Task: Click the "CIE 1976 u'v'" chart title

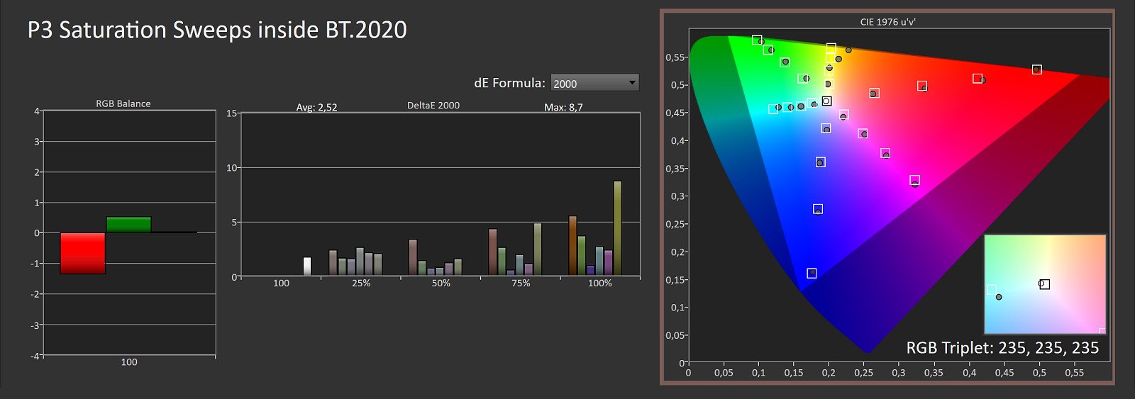Action: pyautogui.click(x=887, y=22)
